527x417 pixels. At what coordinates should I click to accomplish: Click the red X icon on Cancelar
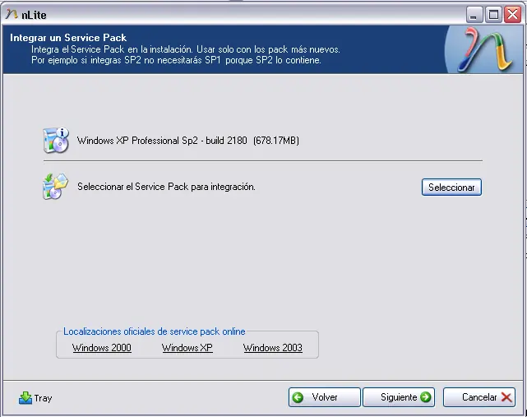click(506, 397)
